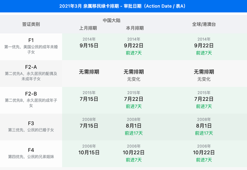
Task: Click 前进7天 under F2-B 本月排期
Action: 134,106
